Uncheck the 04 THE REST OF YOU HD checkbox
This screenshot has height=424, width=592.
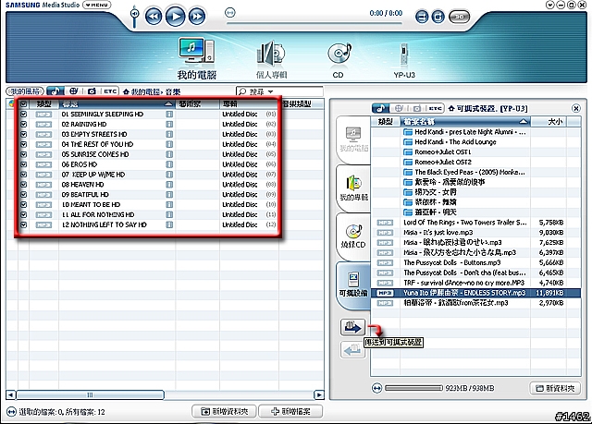click(24, 144)
